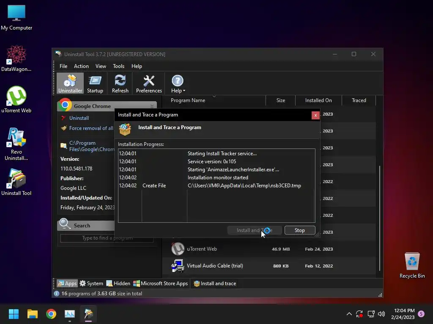Click the Force removal broom icon
The width and height of the screenshot is (433, 324).
[x=64, y=128]
